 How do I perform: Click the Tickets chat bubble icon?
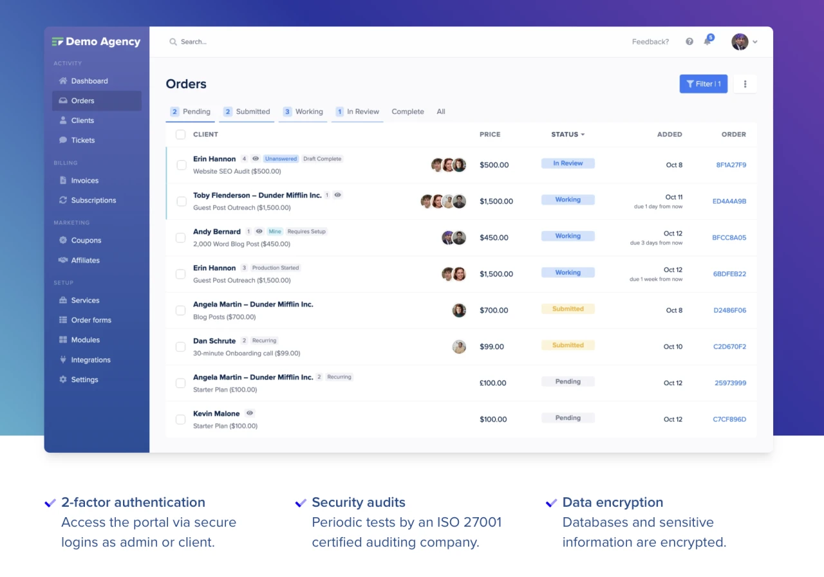click(63, 140)
